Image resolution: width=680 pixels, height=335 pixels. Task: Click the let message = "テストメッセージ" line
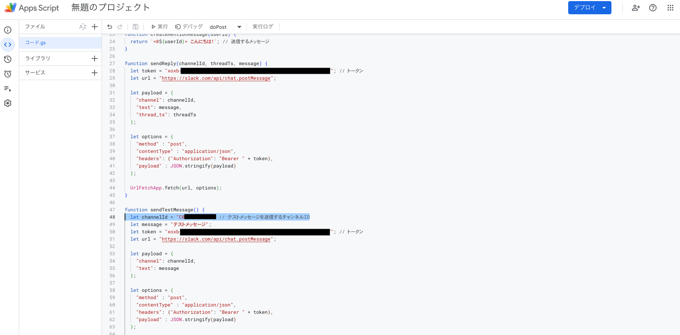tap(171, 225)
